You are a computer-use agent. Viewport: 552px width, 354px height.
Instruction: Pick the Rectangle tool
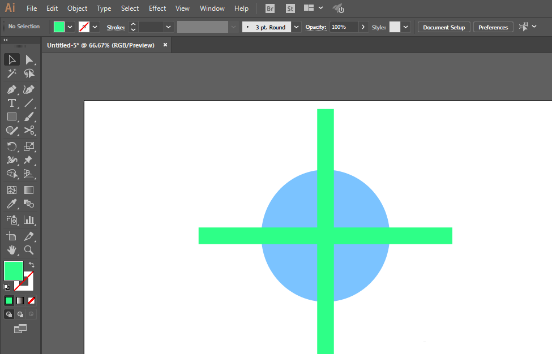pyautogui.click(x=12, y=116)
